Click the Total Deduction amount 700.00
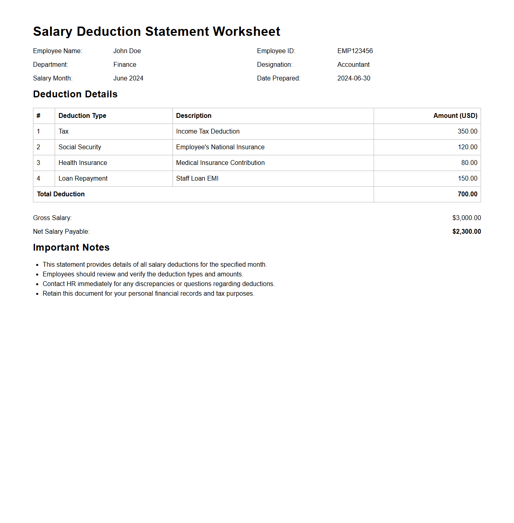 [467, 194]
